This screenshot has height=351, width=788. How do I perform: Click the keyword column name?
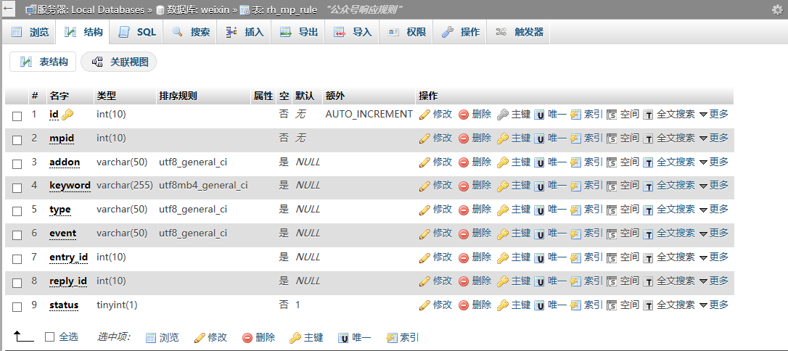[x=70, y=186]
